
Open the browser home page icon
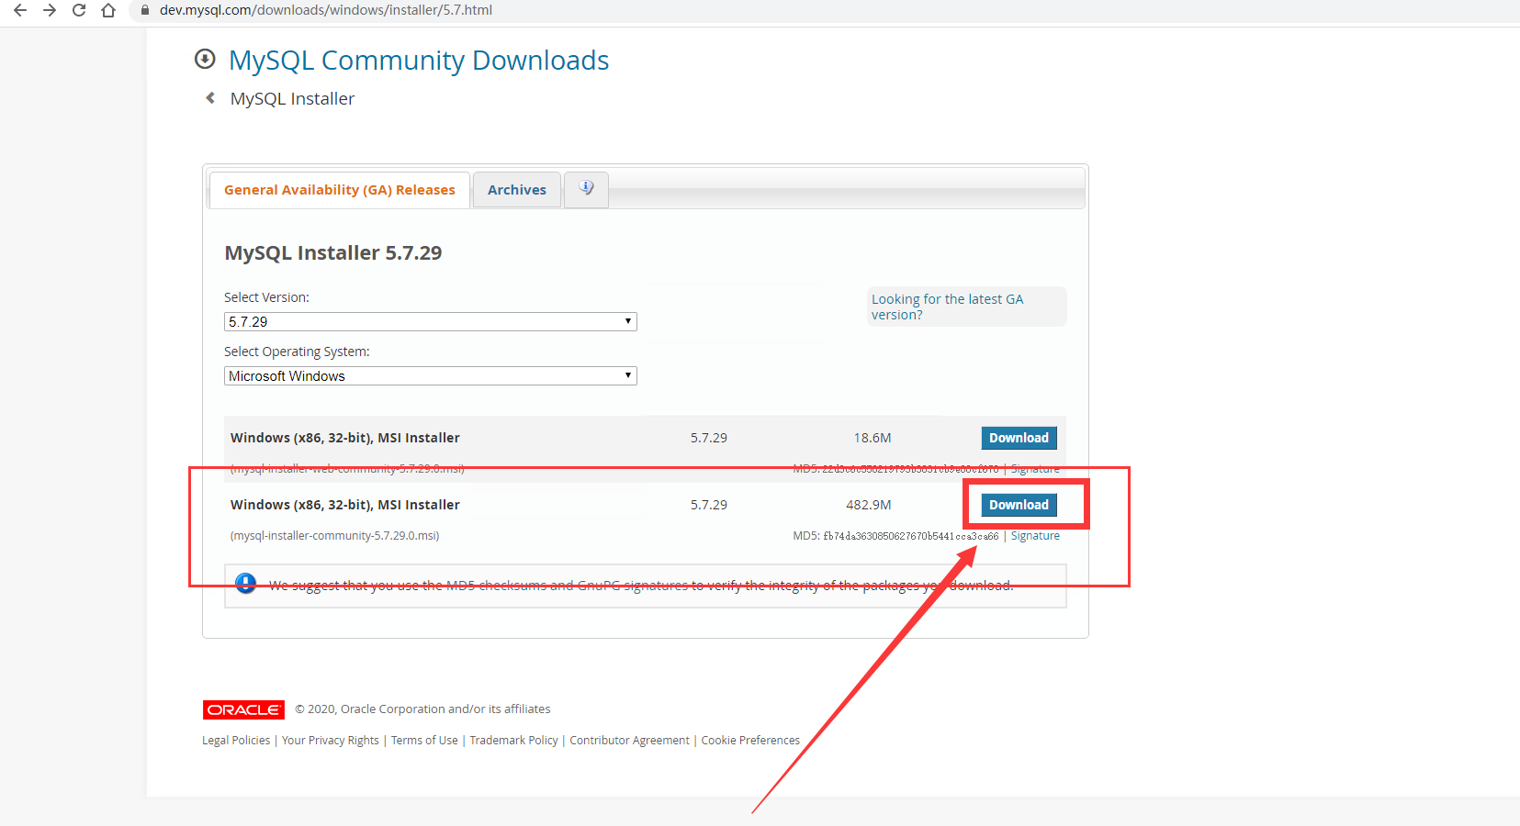click(108, 10)
